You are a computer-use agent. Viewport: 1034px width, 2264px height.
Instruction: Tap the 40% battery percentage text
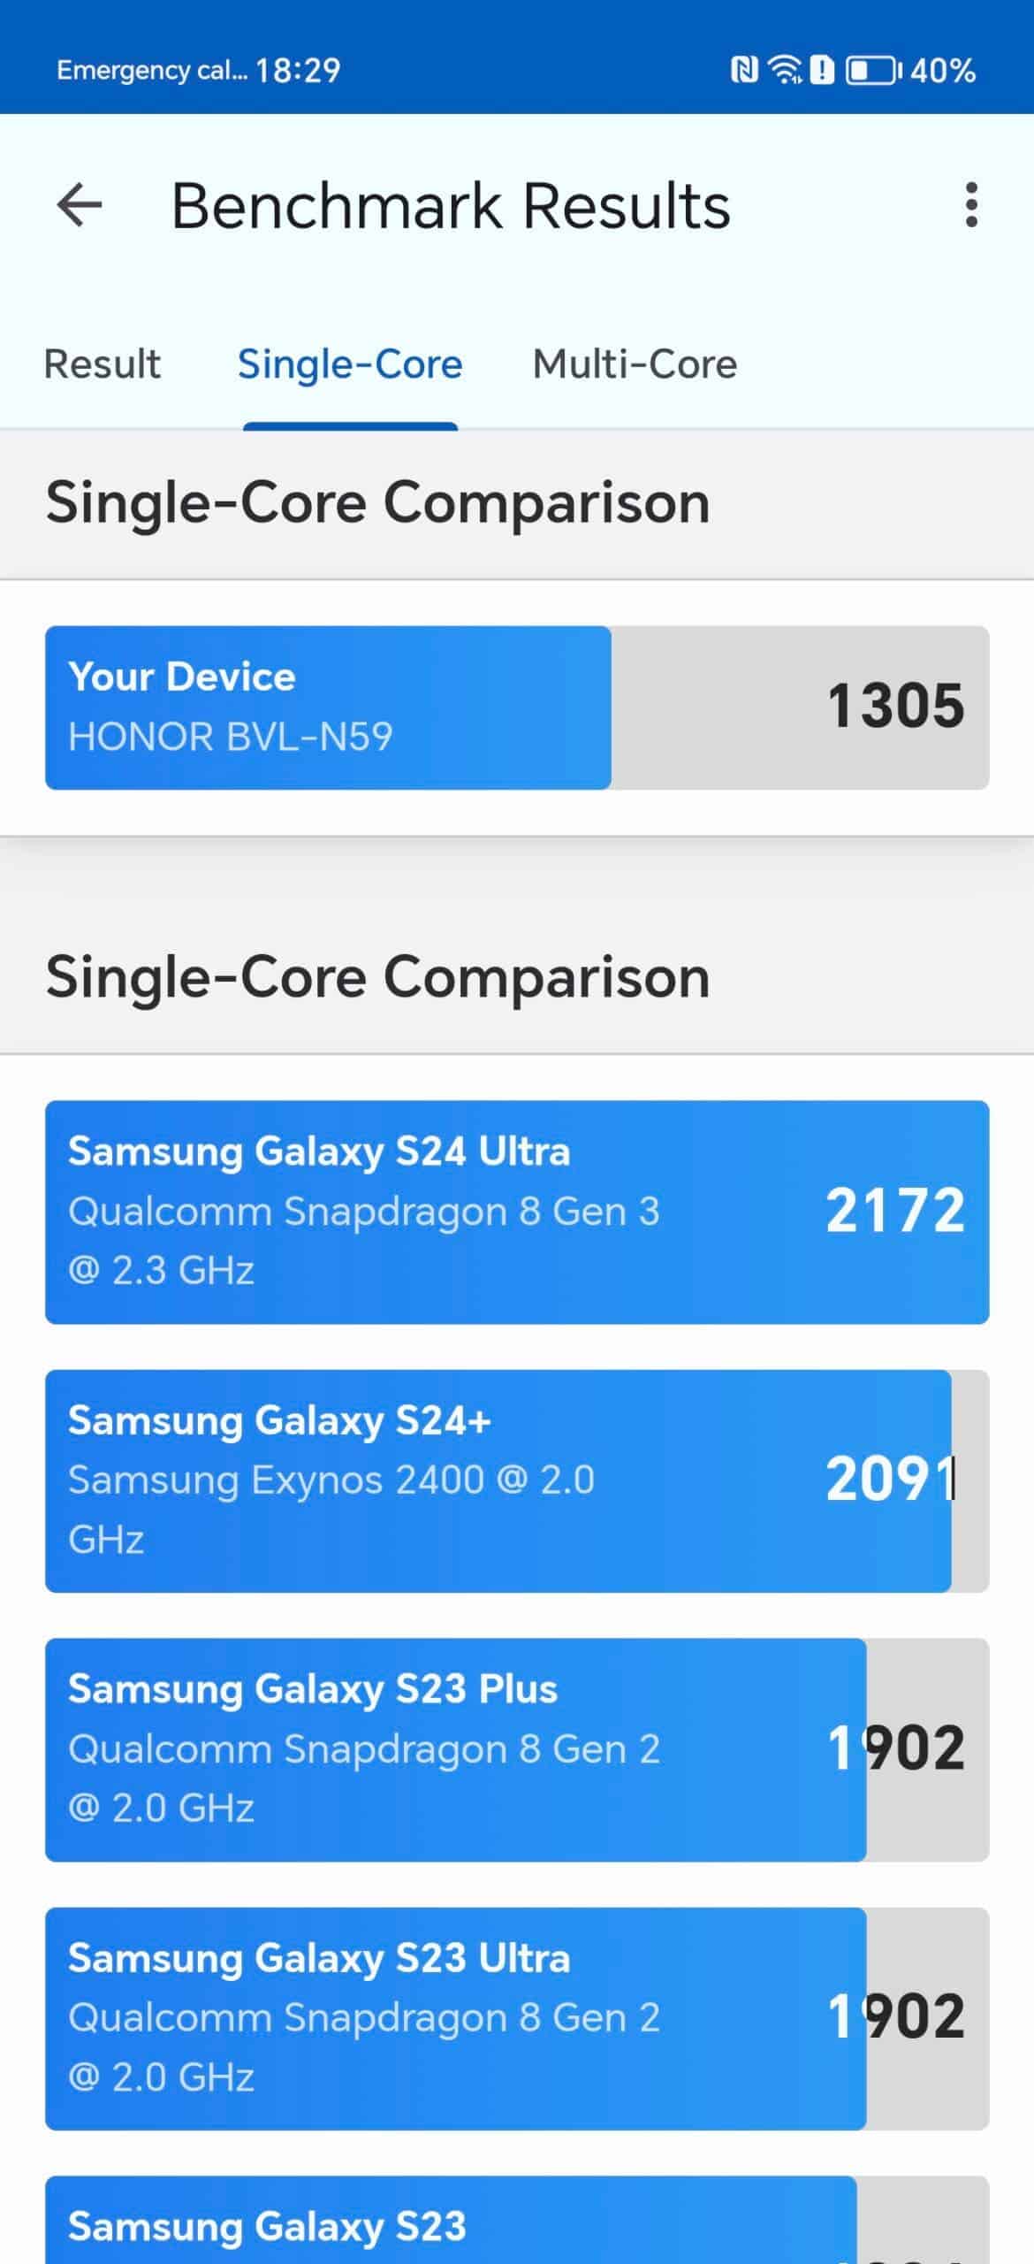click(943, 70)
